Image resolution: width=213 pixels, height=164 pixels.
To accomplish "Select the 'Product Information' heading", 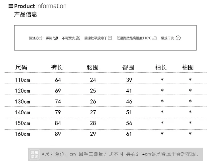I will 40,6.
